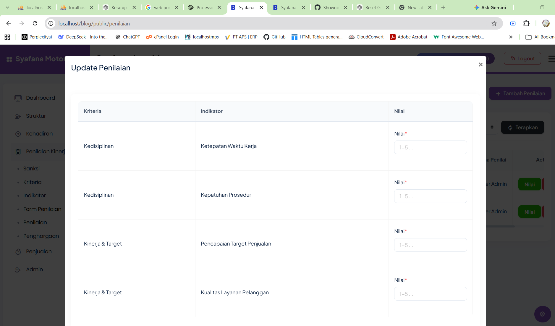Click the Terapkan button

(x=522, y=127)
